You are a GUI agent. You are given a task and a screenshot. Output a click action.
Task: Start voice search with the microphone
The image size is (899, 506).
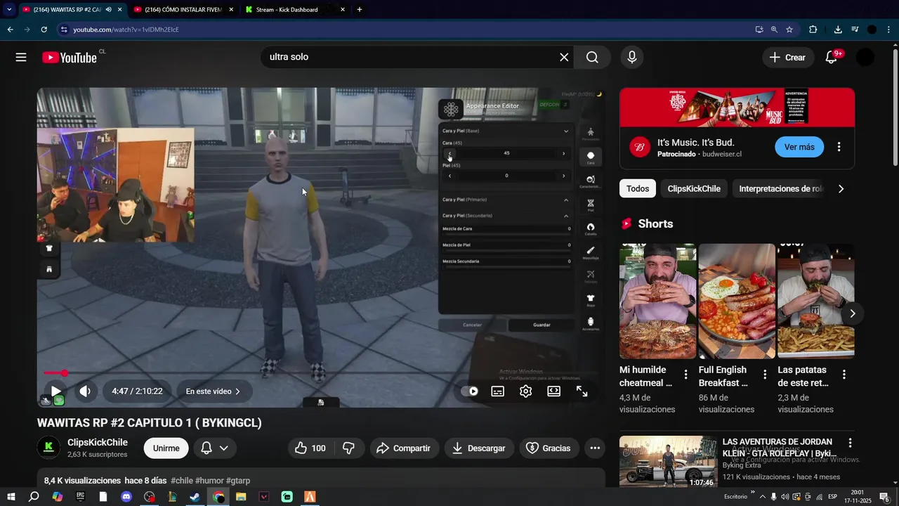coord(632,57)
